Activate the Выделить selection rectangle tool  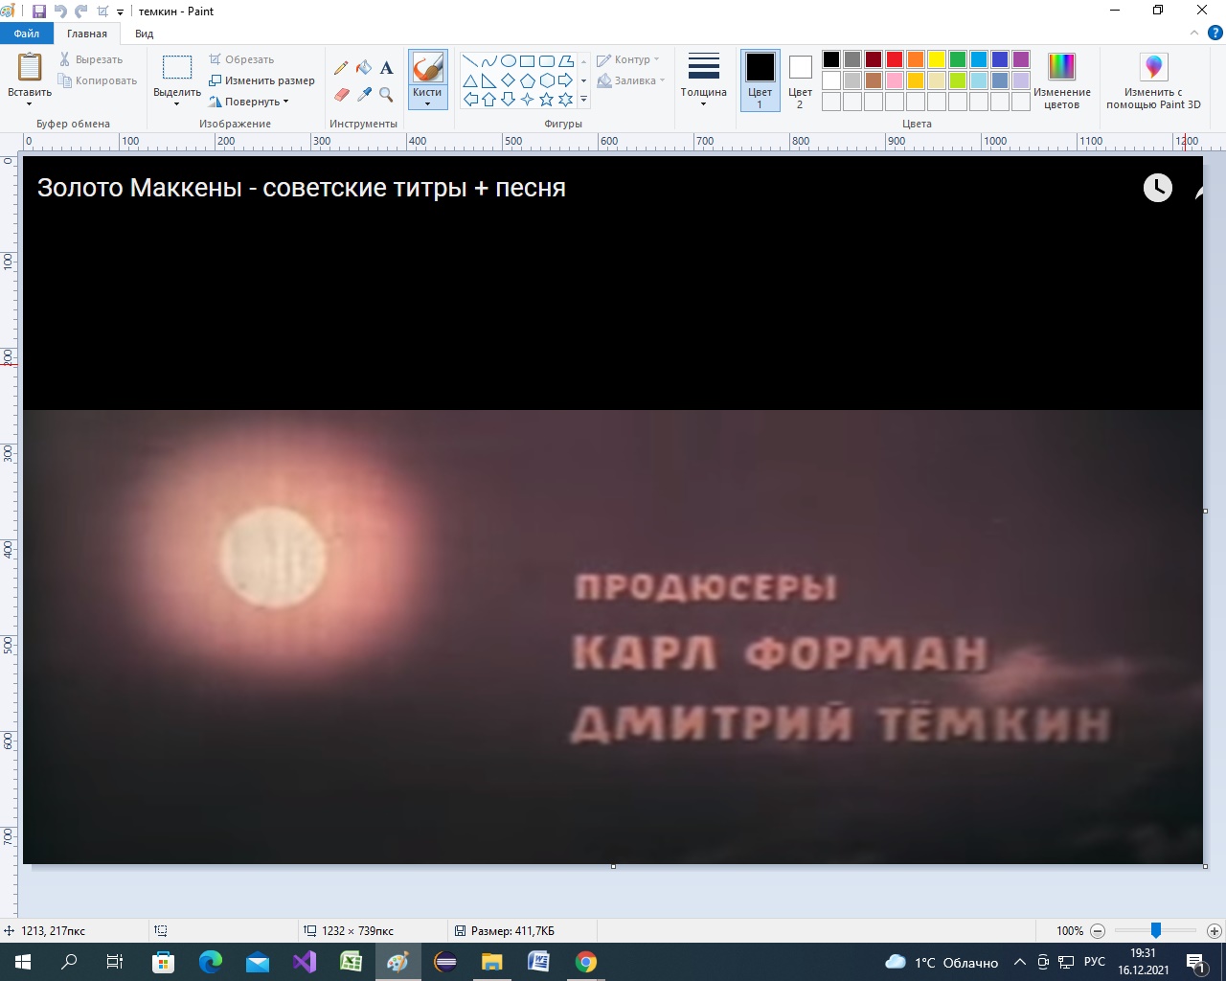177,68
